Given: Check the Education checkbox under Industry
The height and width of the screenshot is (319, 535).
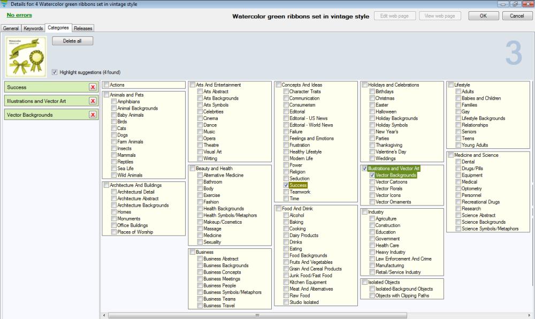Looking at the screenshot, I should click(x=372, y=232).
